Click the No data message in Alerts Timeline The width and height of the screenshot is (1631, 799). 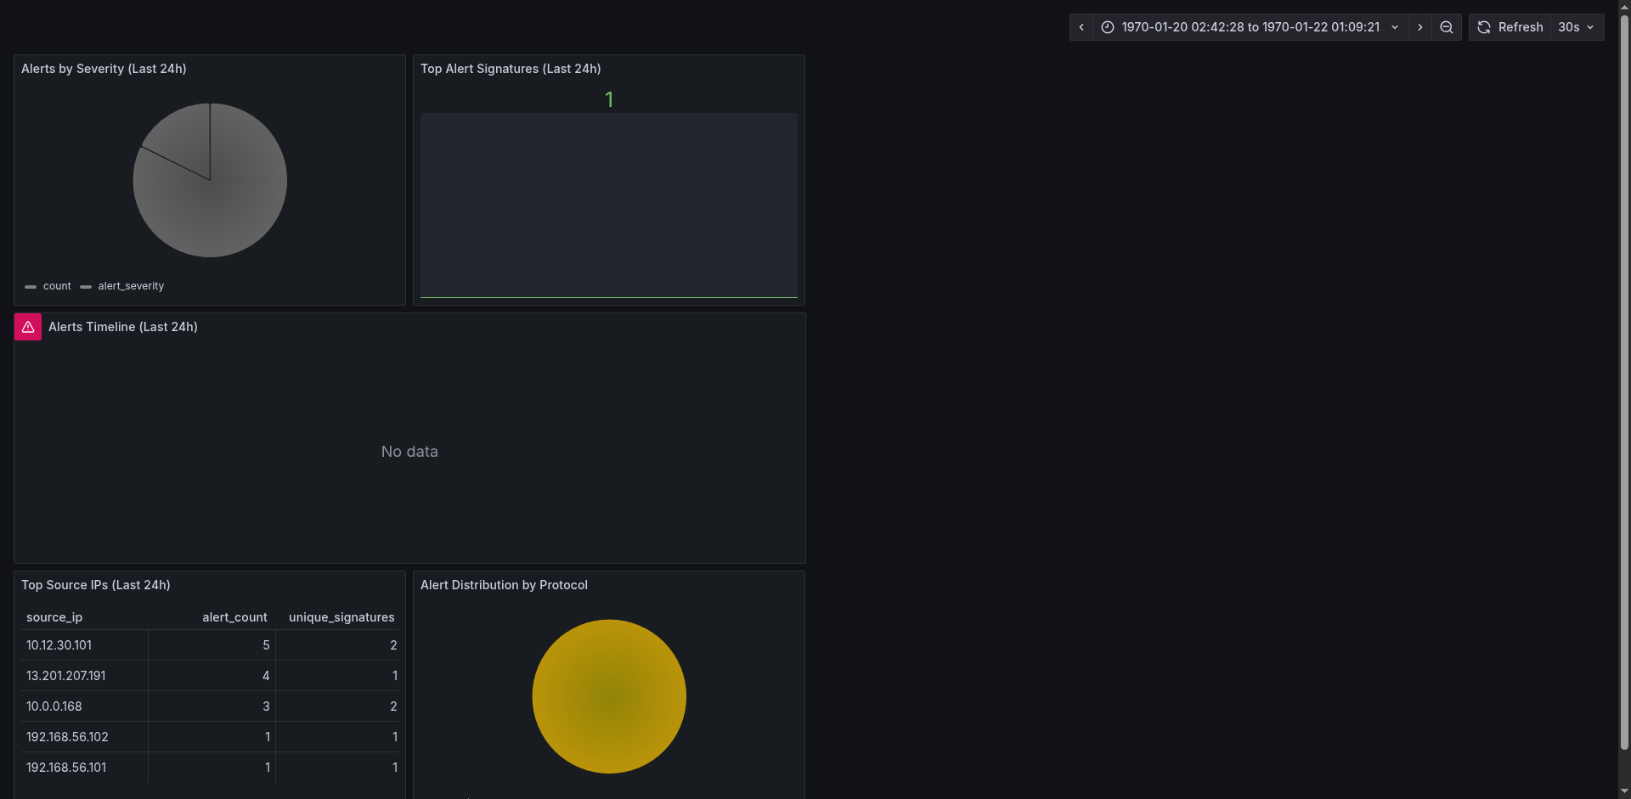409,452
